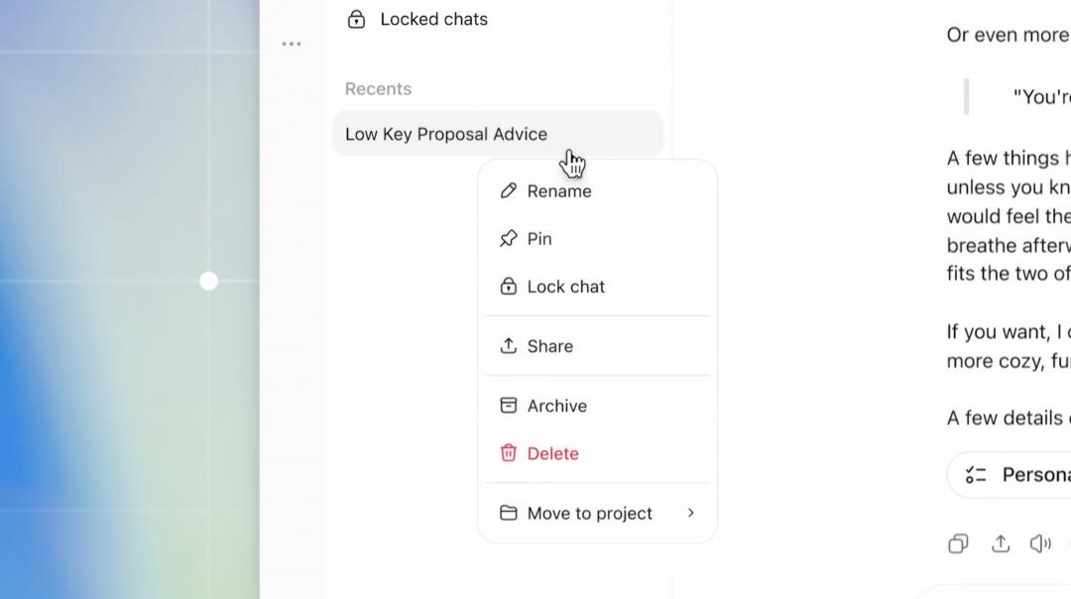Play the response aloud with the speaker icon
Image resolution: width=1071 pixels, height=599 pixels.
tap(1040, 543)
